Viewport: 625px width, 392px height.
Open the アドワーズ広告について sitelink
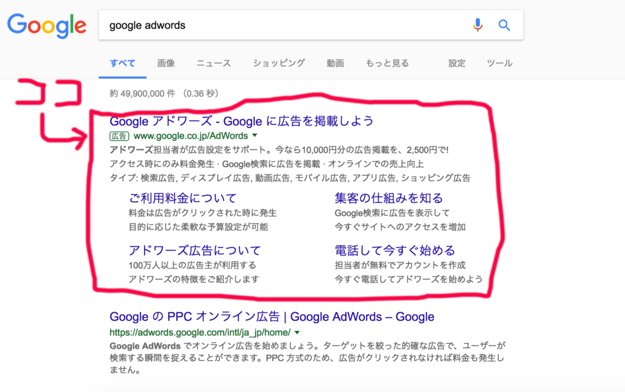(195, 251)
